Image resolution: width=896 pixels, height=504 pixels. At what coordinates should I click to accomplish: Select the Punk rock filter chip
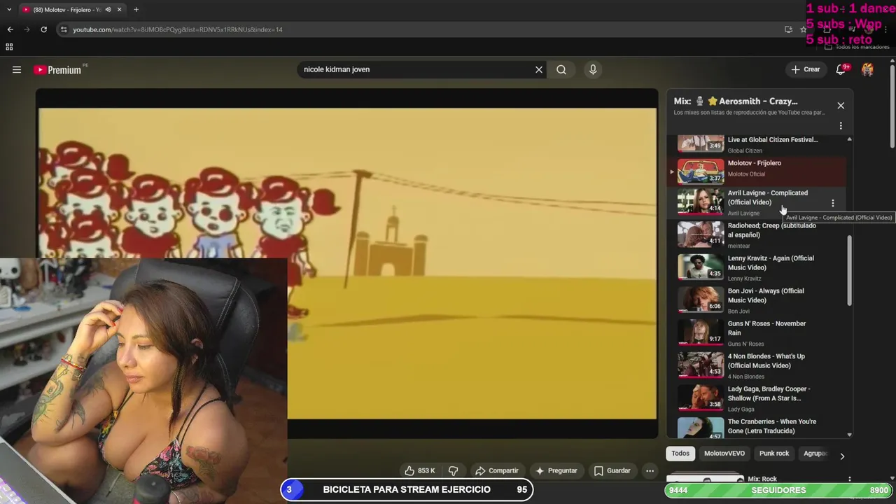pyautogui.click(x=774, y=454)
